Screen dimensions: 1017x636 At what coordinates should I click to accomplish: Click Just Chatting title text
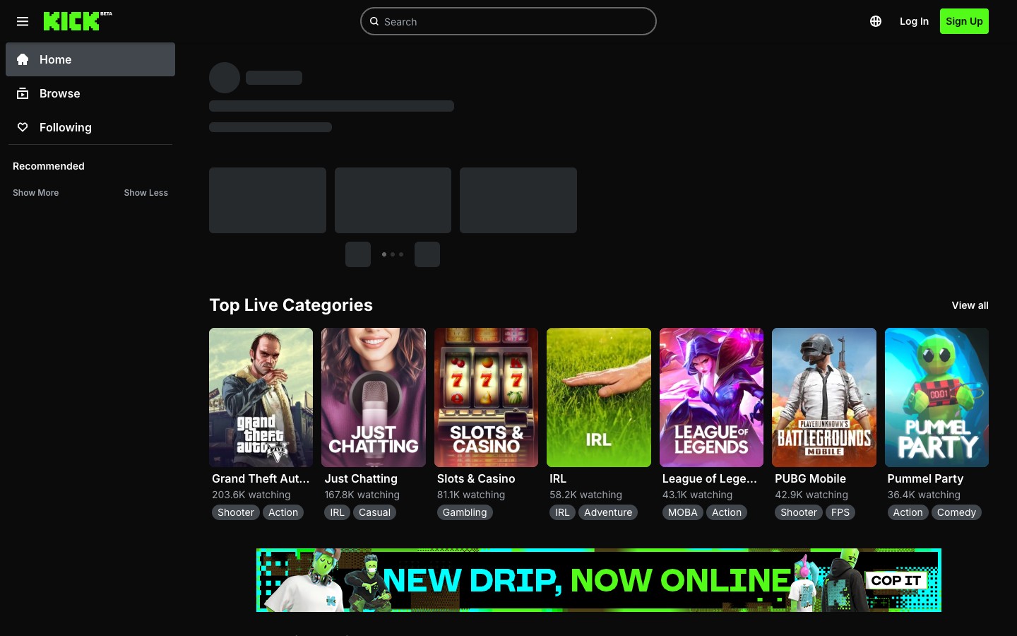pos(361,478)
